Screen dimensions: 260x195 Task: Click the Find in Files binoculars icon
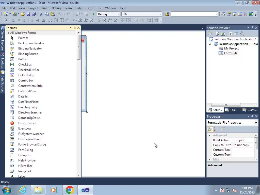[167, 14]
